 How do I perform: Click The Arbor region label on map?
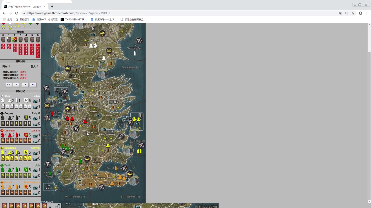48,187
